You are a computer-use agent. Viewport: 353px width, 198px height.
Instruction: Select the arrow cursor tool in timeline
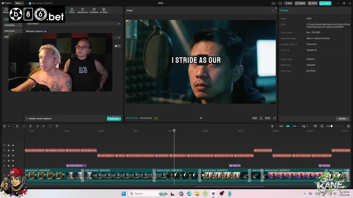pyautogui.click(x=4, y=126)
